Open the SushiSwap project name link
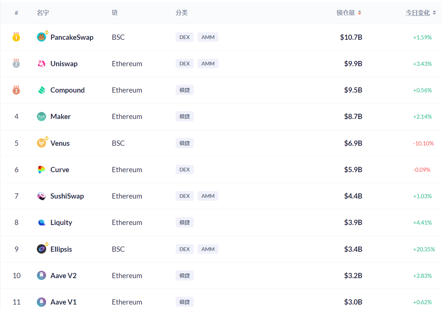442x309 pixels. tap(67, 196)
